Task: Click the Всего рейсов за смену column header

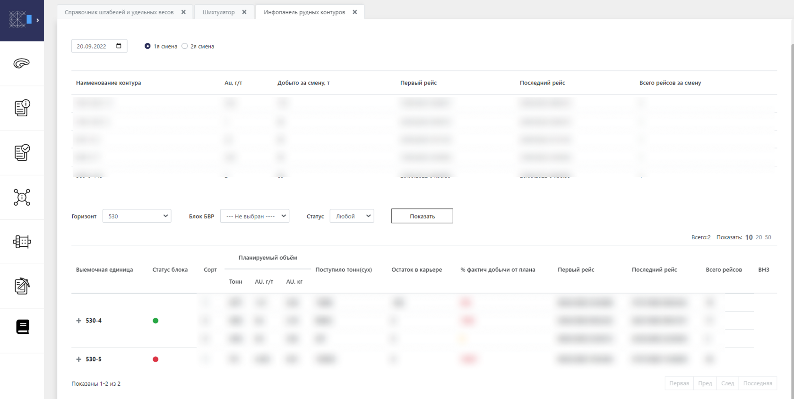Action: click(x=670, y=83)
